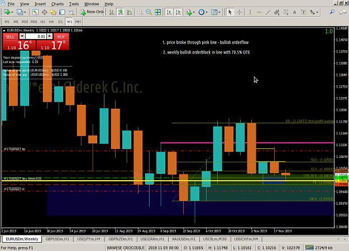Select the M1 timeframe

point(7,22)
